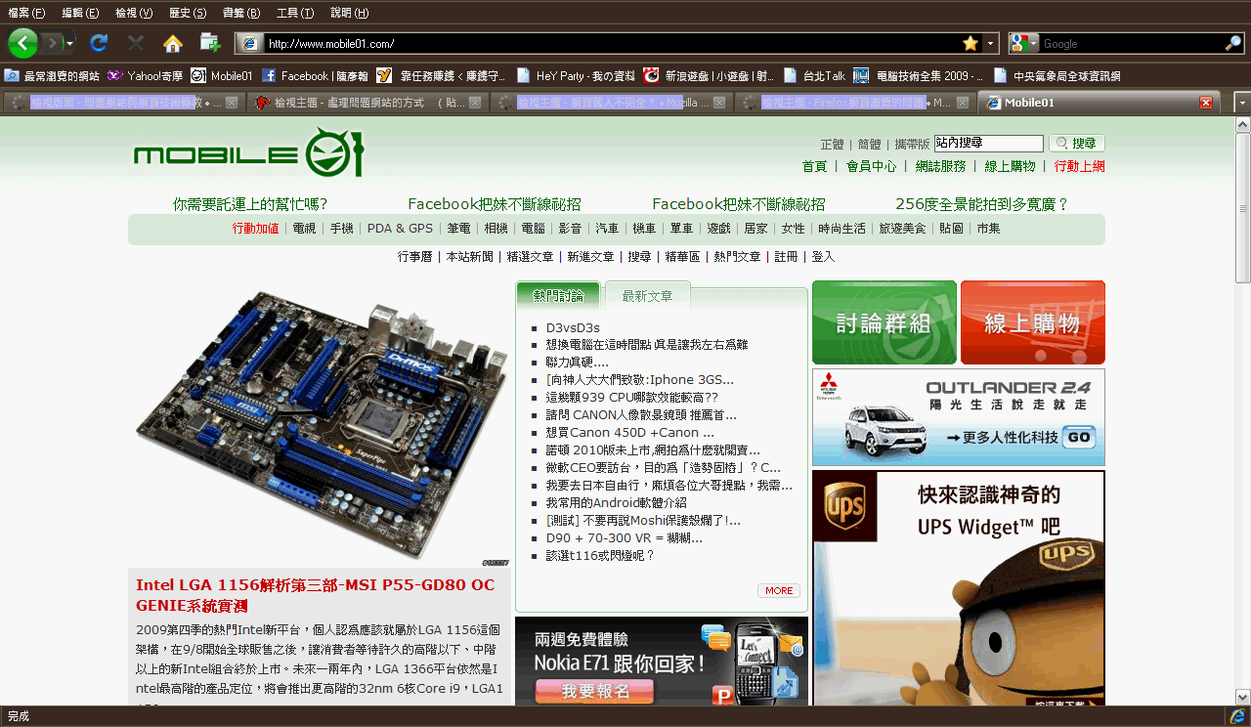Click the 線上購物 red banner button
The height and width of the screenshot is (727, 1251).
[x=1033, y=322]
